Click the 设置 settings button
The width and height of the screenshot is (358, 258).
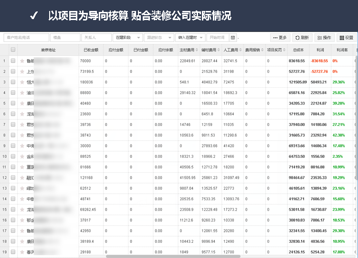pyautogui.click(x=347, y=38)
